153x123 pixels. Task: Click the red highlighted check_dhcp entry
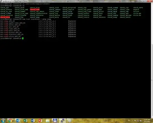(x=5, y=17)
